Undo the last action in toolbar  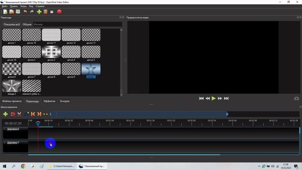pos(25,12)
